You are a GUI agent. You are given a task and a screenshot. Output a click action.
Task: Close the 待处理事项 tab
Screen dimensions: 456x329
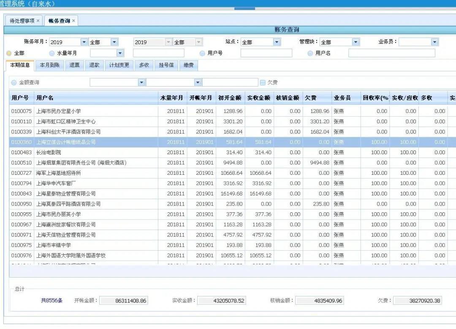coord(38,21)
